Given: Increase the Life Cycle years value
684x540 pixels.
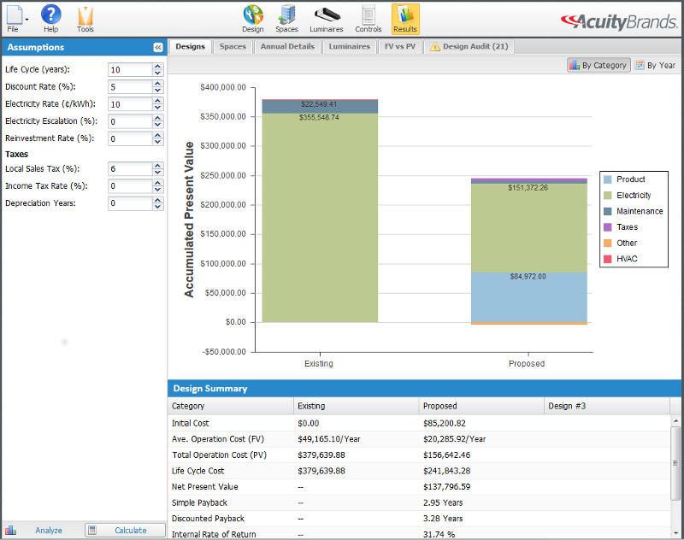Looking at the screenshot, I should (158, 67).
